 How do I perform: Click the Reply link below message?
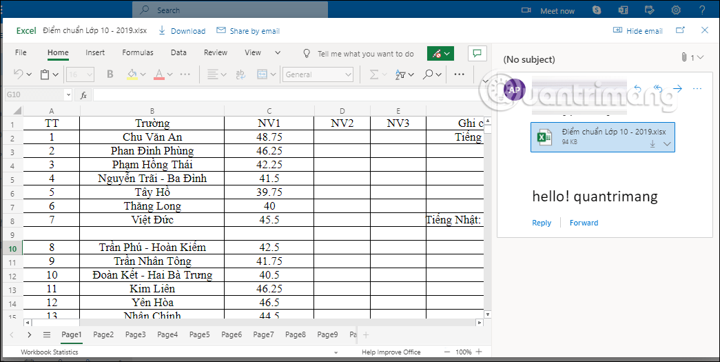(542, 223)
